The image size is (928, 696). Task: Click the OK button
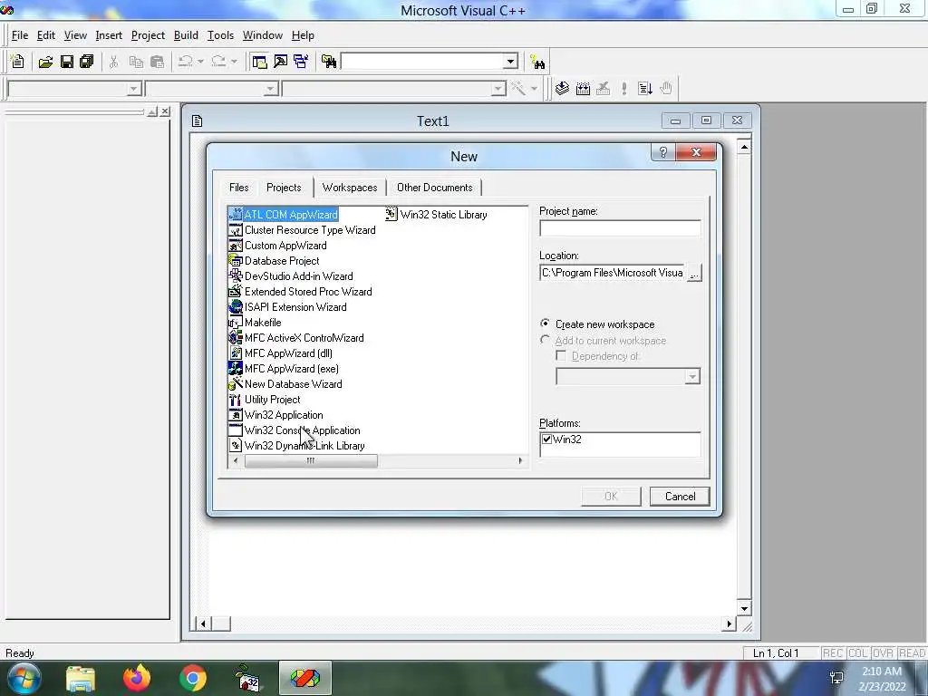[x=611, y=496]
